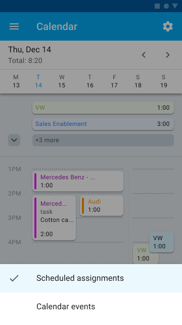Select Friday 17 in week strip
The height and width of the screenshot is (325, 182).
click(114, 81)
